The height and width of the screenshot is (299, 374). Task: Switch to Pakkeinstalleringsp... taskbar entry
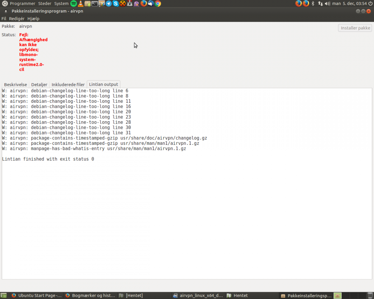click(306, 296)
